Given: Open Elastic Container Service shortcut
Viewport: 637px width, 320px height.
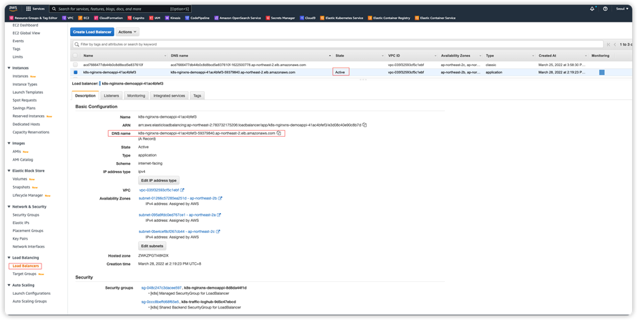Looking at the screenshot, I should tap(435, 18).
